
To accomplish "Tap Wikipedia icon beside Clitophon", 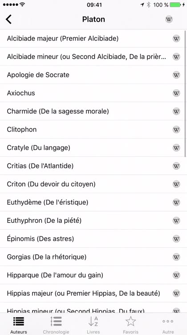I will (176, 130).
